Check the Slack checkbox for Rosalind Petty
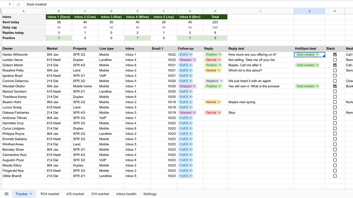This screenshot has width=353, height=198. click(335, 70)
